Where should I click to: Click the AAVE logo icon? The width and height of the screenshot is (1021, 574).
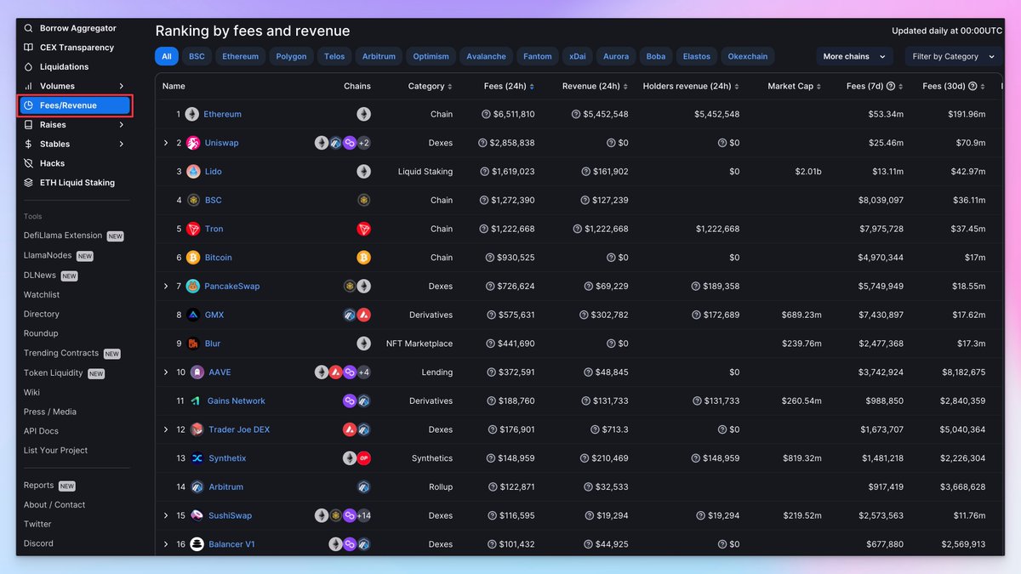[197, 372]
